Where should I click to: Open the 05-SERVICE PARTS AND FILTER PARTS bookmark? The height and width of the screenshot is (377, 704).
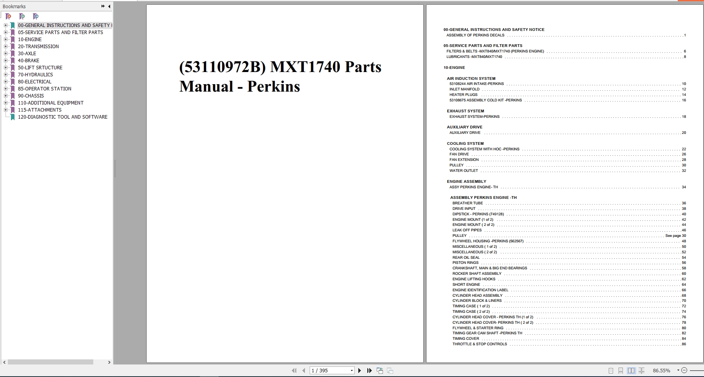pyautogui.click(x=60, y=32)
